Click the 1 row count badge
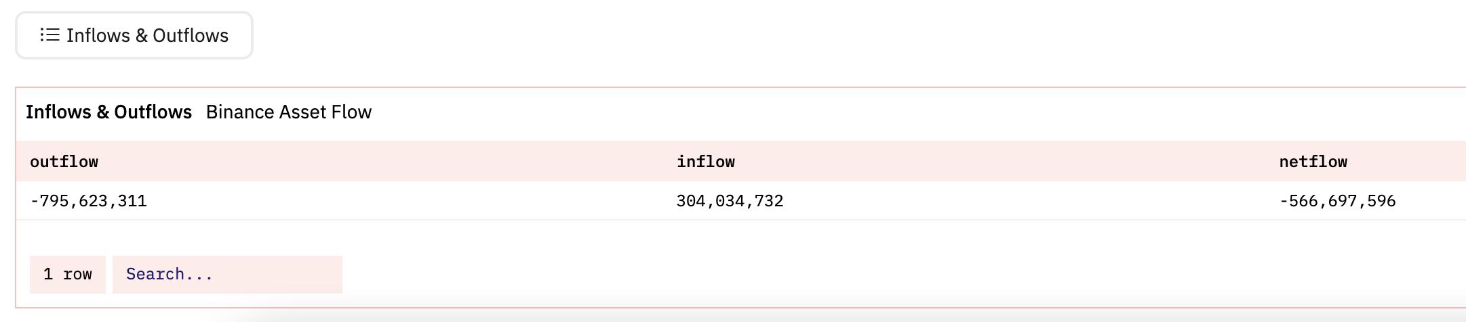This screenshot has height=322, width=1466. 68,275
